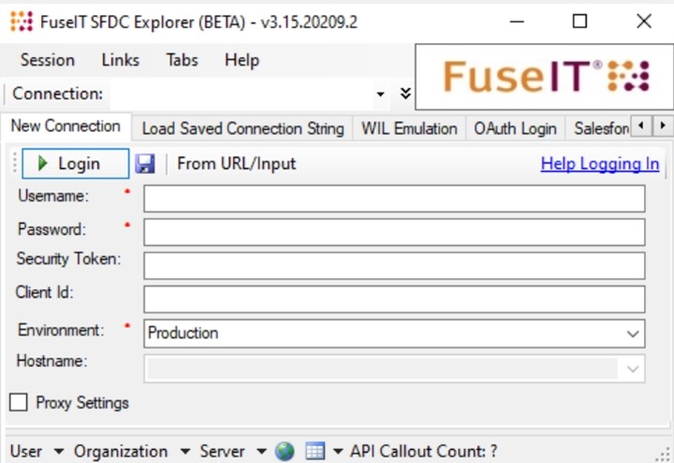Click the Client Id input field
This screenshot has width=674, height=463.
coord(394,299)
